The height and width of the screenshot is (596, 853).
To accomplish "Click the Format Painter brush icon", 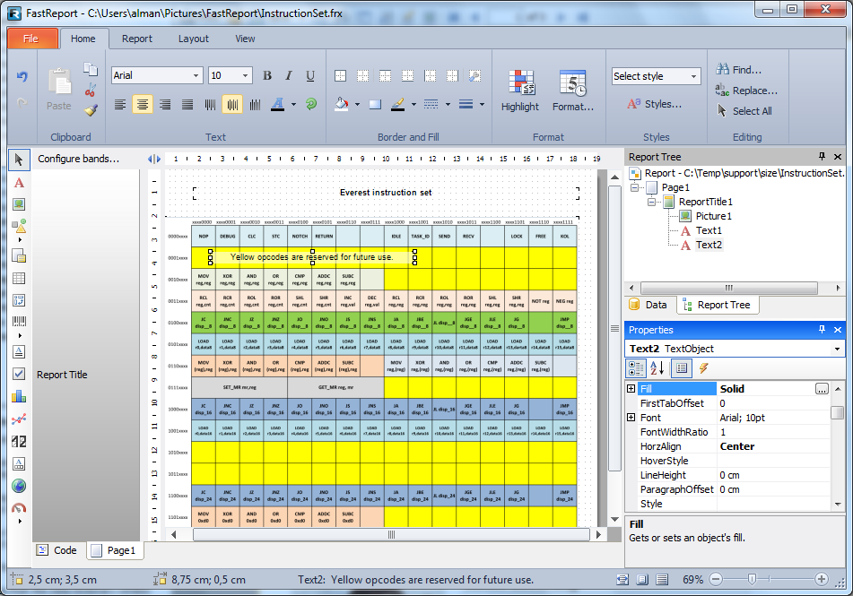I will 91,110.
